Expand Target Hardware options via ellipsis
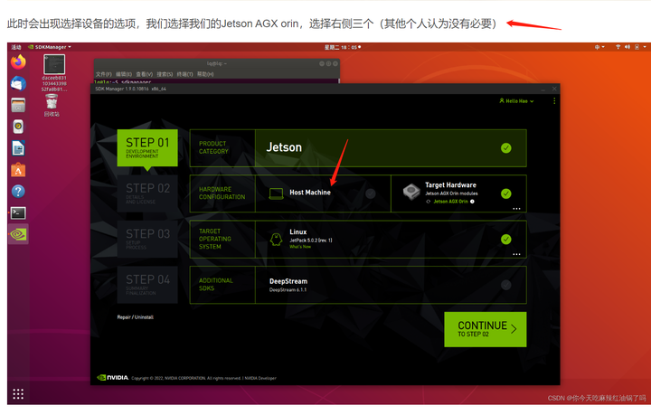The image size is (651, 415). tap(516, 208)
